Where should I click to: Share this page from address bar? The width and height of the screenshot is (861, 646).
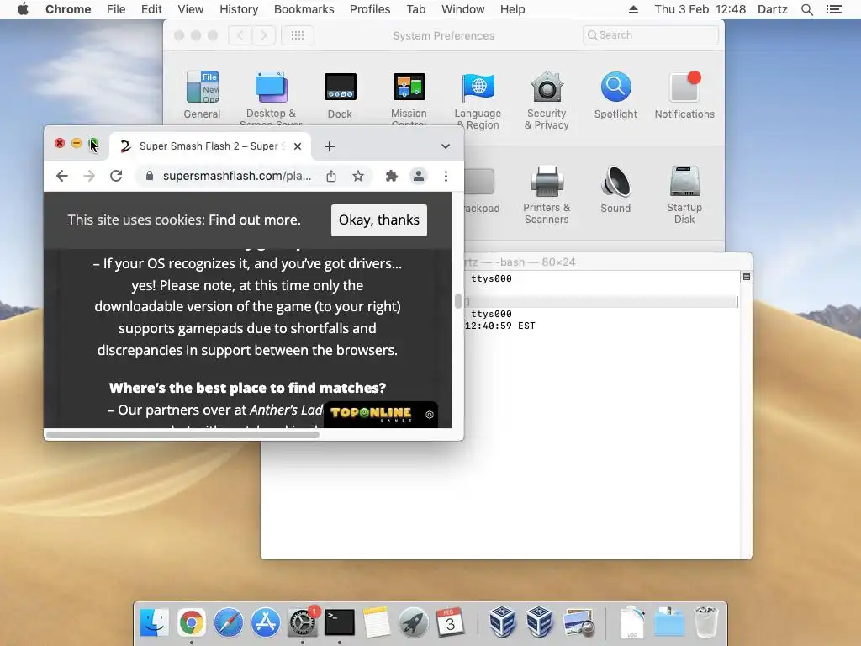pyautogui.click(x=331, y=176)
